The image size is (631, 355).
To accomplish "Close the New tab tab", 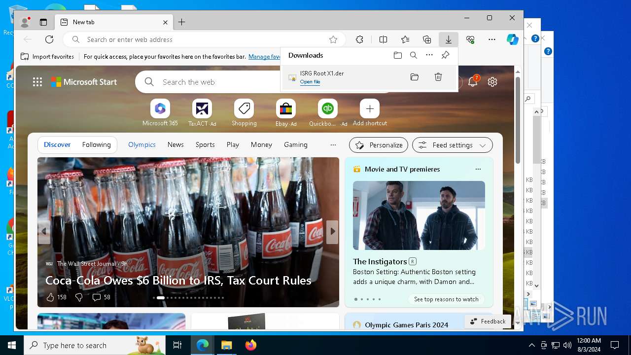I will point(166,22).
